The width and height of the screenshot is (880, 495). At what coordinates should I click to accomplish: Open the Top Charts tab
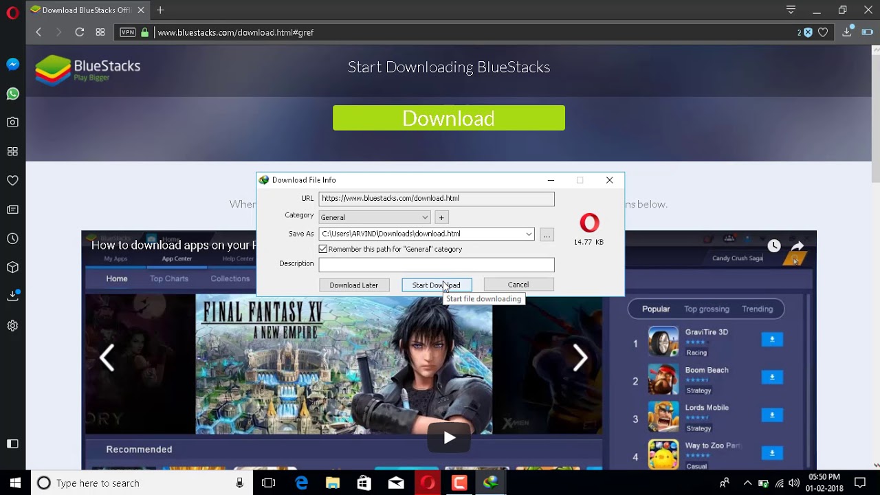pyautogui.click(x=169, y=278)
